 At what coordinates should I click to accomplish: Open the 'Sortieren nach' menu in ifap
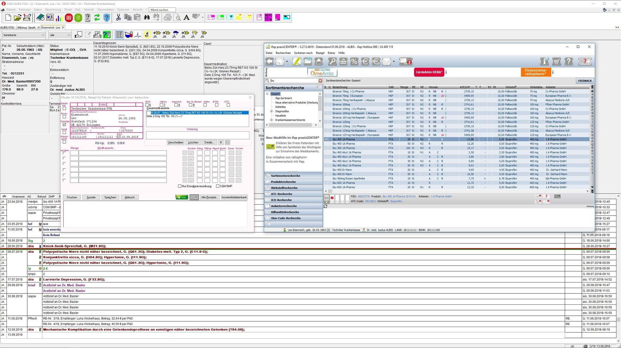[303, 53]
